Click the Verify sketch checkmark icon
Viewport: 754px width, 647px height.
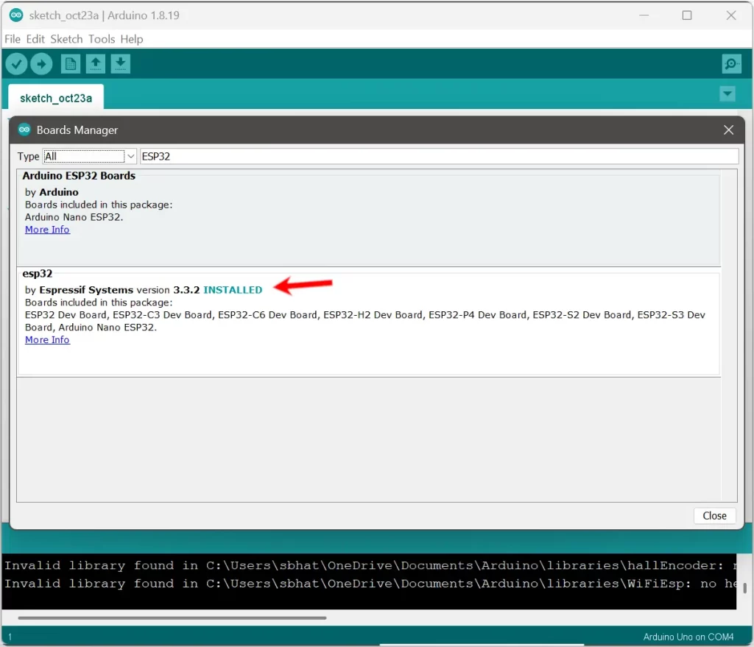[x=16, y=64]
